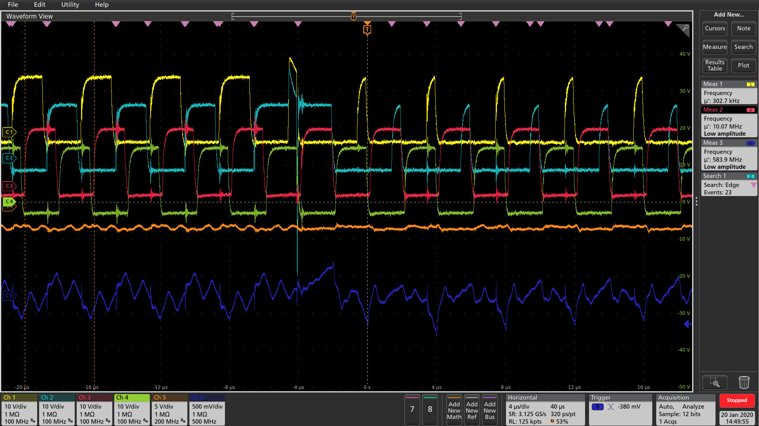759x426 pixels.
Task: Open the Utility menu
Action: coord(70,5)
